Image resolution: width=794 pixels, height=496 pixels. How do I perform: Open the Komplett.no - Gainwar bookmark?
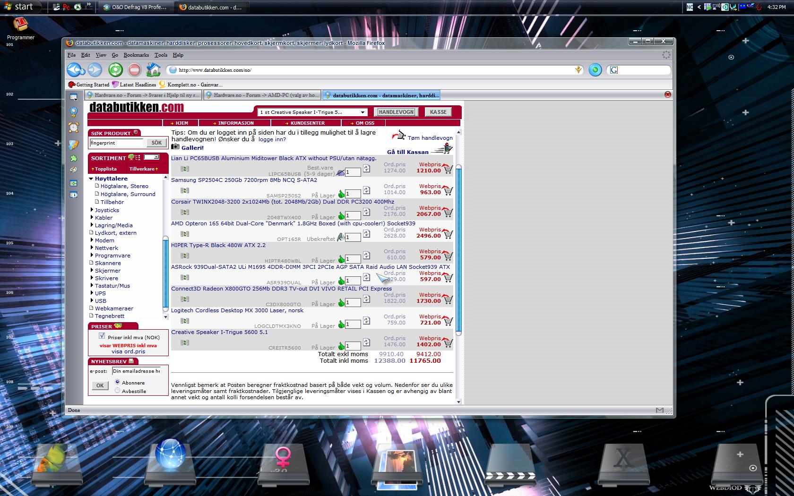coord(190,85)
